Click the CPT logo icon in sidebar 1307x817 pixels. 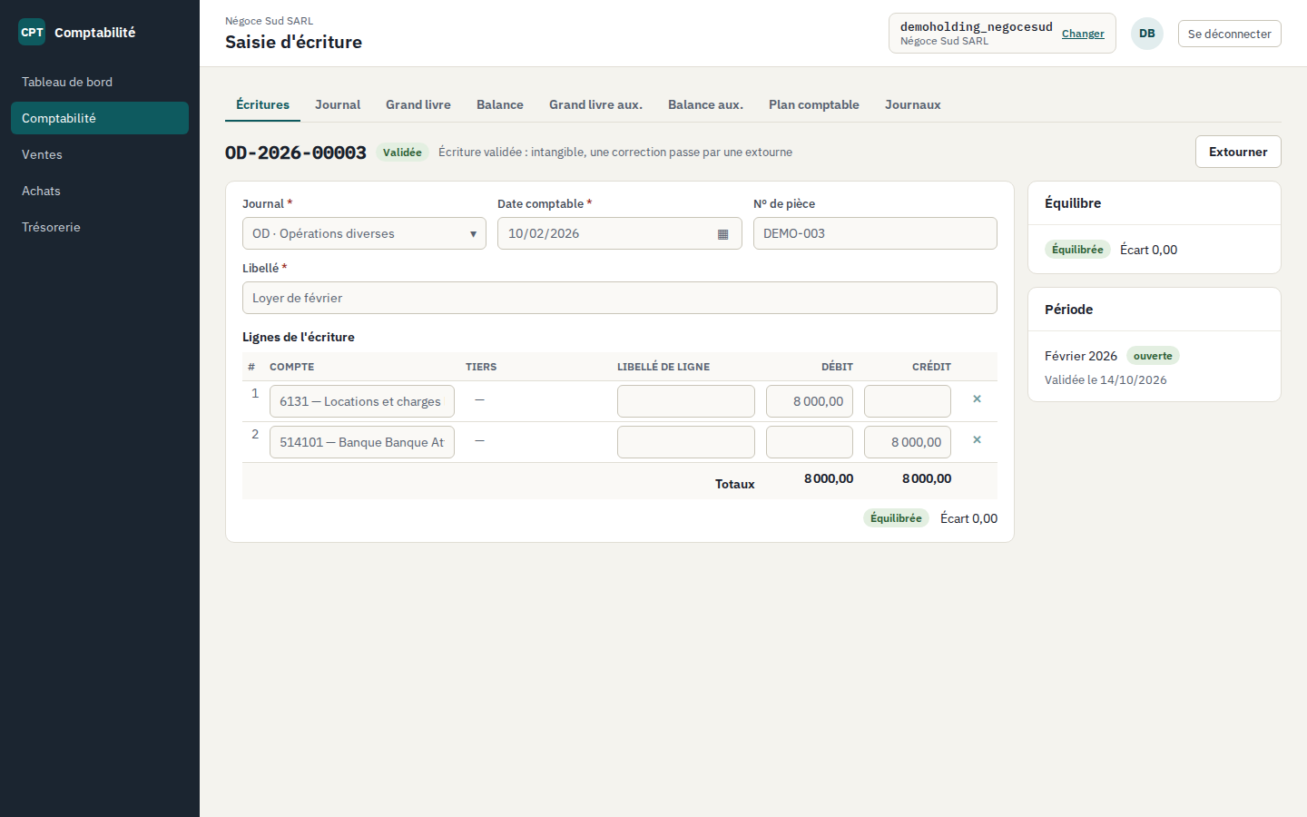32,32
